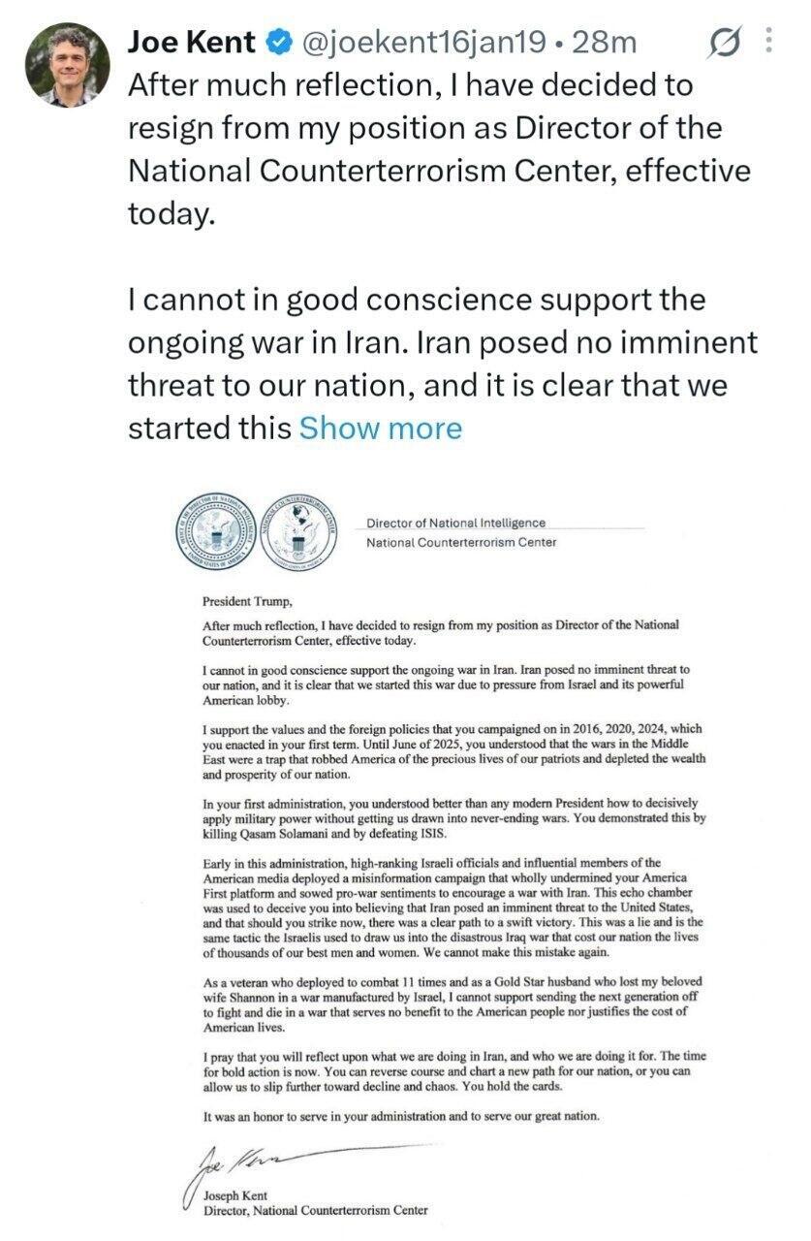811x1241 pixels.
Task: Click the National Counterterrorism Center letterhead line
Action: point(461,542)
